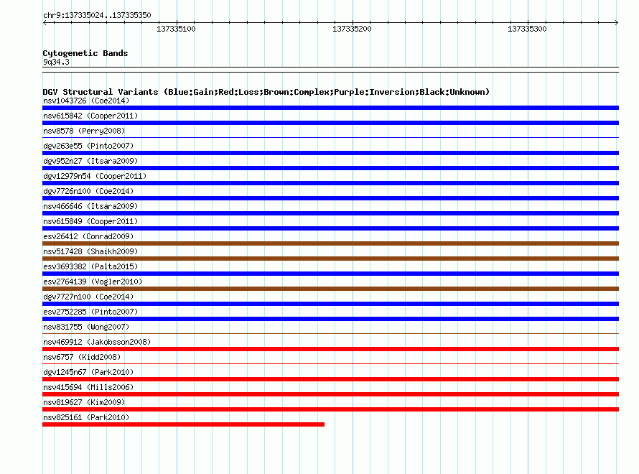
Task: Click nsv6757 (Kidd2008) label
Action: pos(82,357)
